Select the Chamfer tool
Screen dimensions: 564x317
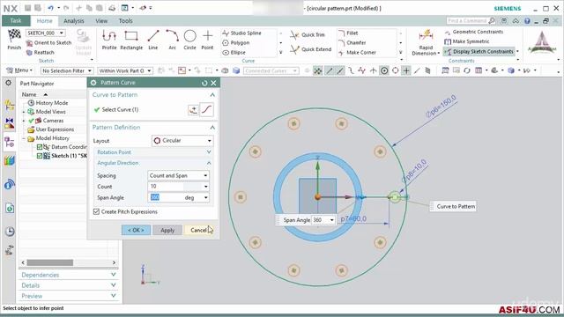pyautogui.click(x=352, y=43)
